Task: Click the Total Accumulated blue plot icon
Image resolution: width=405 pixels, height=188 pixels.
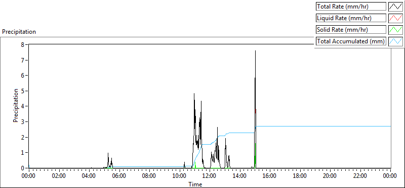Action: [395, 41]
